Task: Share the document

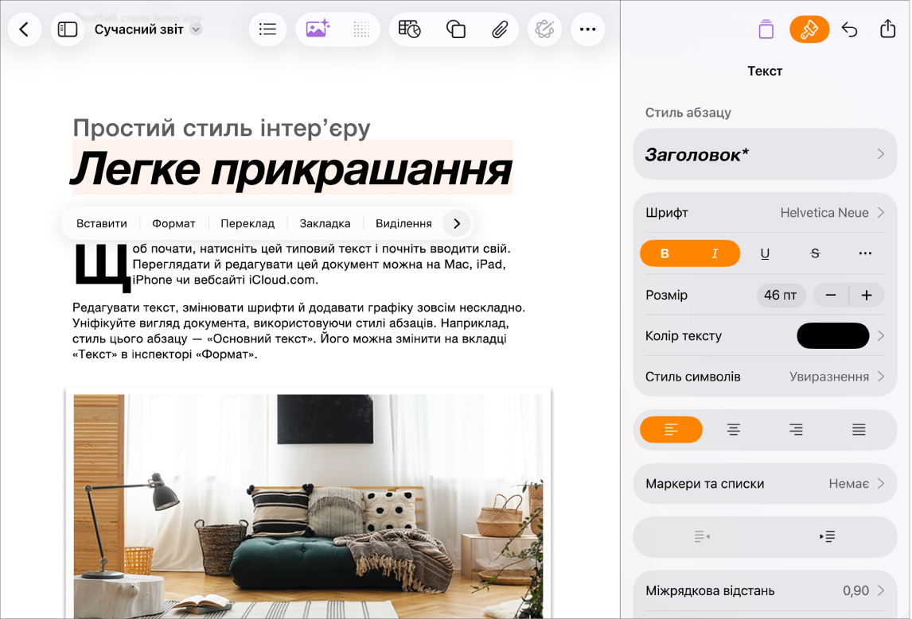Action: [x=887, y=29]
